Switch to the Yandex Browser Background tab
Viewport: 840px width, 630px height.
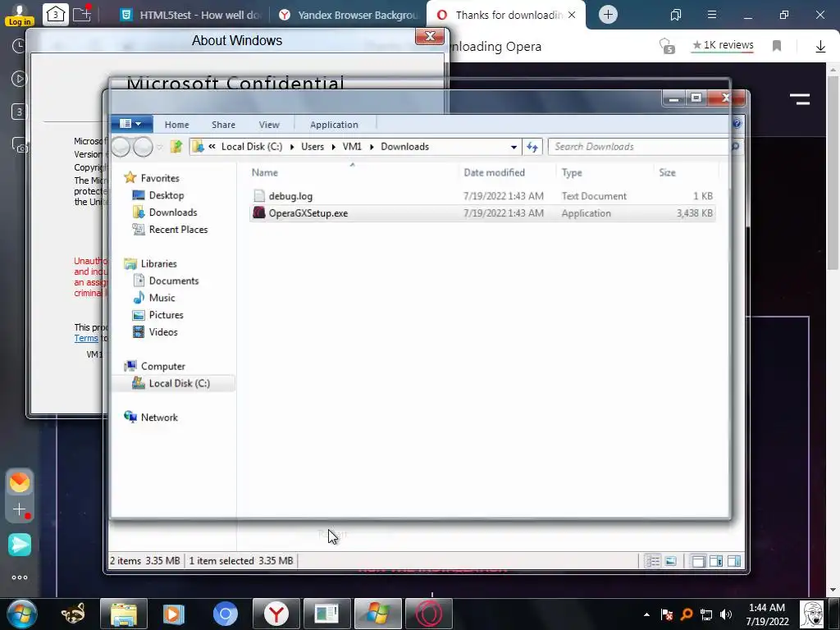(348, 15)
